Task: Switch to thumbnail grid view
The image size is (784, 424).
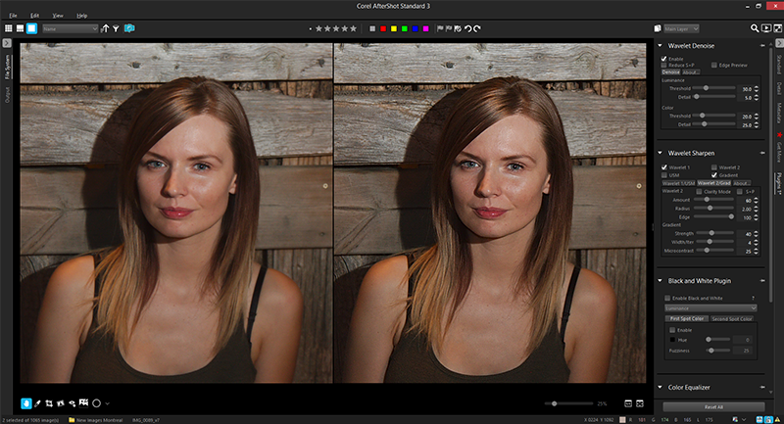Action: 9,28
